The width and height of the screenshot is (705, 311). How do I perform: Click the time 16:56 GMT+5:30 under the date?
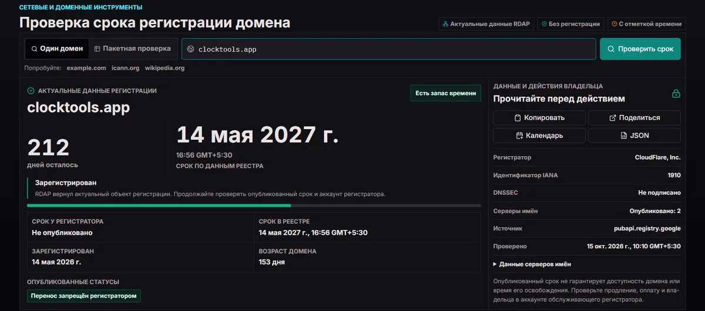click(x=204, y=155)
